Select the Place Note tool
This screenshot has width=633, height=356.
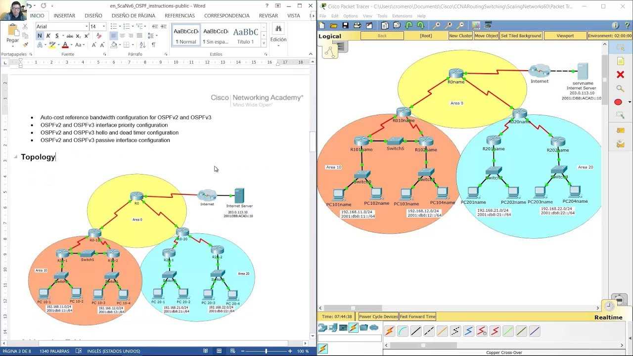click(x=620, y=61)
